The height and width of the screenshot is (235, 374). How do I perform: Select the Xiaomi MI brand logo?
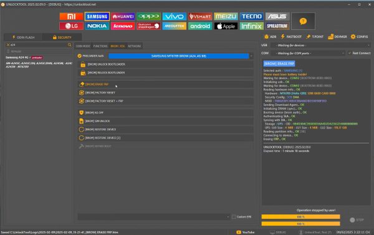71,16
